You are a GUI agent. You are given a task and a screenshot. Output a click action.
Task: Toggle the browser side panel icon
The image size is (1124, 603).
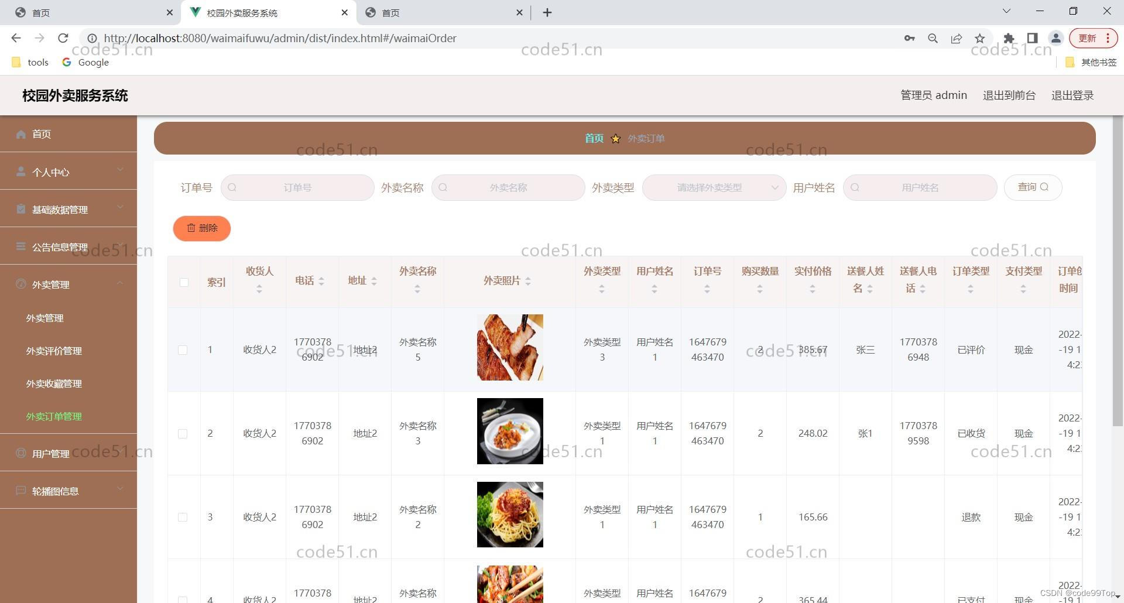pyautogui.click(x=1032, y=38)
